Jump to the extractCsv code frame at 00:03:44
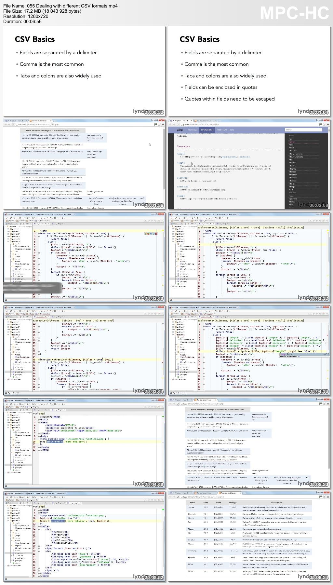Viewport: 333px width, 585px height. 84,350
